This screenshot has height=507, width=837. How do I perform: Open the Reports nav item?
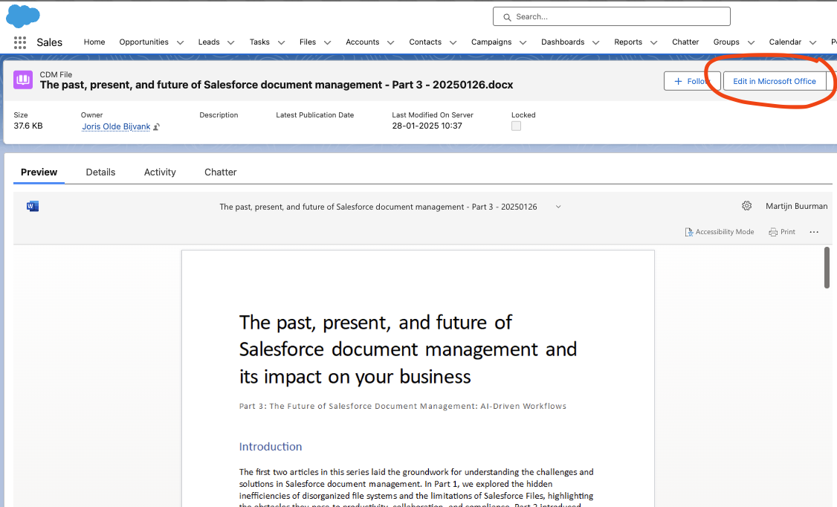(x=627, y=42)
